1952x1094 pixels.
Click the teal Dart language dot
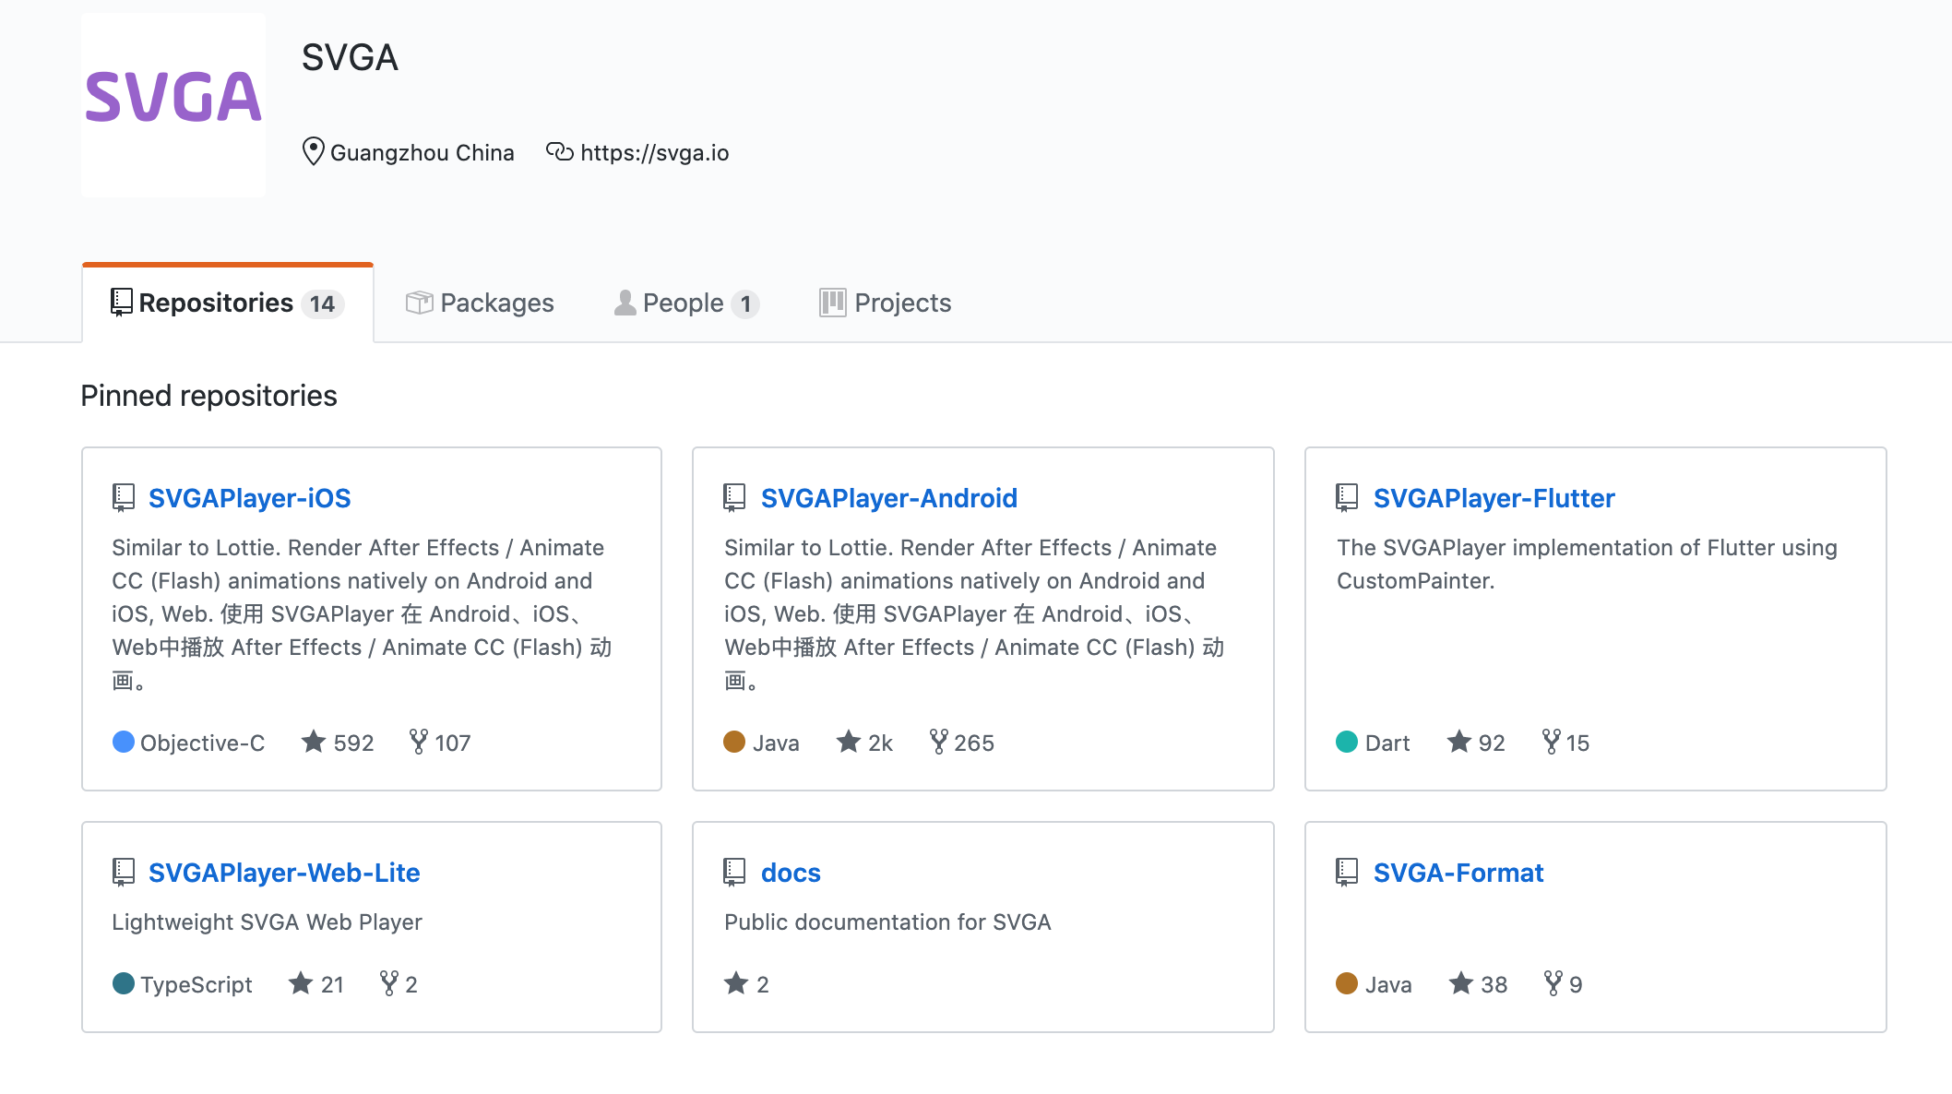[1347, 742]
